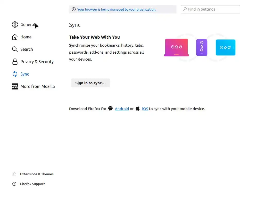Click the Sync arrows icon
The height and width of the screenshot is (198, 264).
pos(15,74)
